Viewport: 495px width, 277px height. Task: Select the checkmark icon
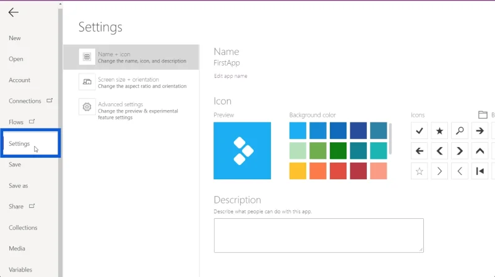click(x=420, y=130)
